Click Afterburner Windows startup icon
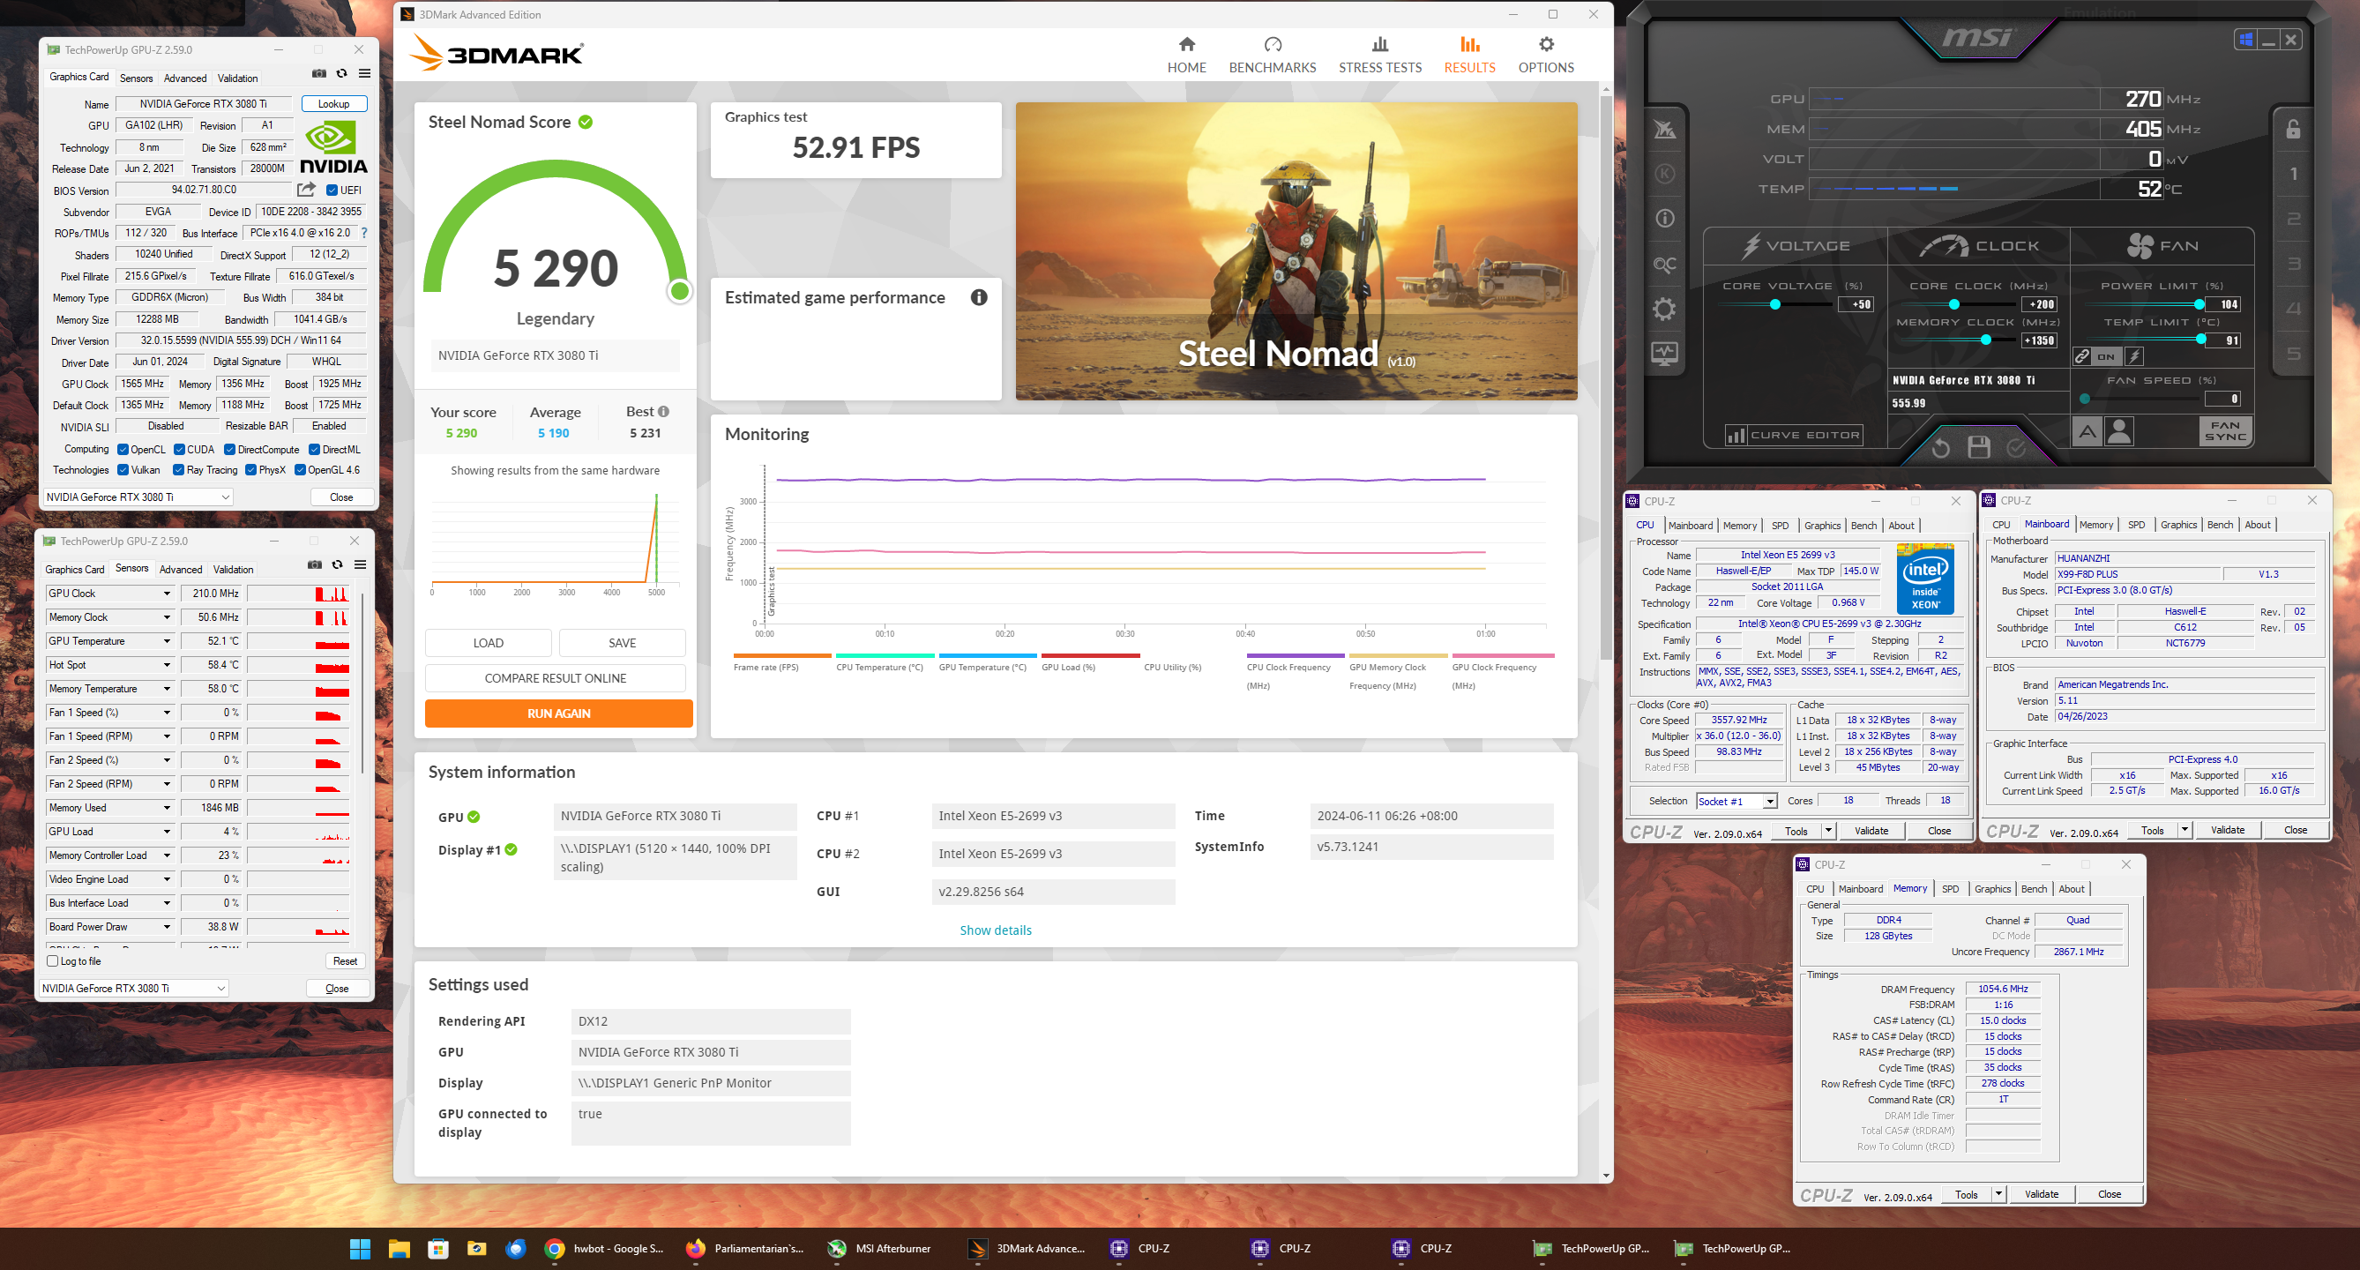This screenshot has width=2360, height=1270. tap(2245, 40)
